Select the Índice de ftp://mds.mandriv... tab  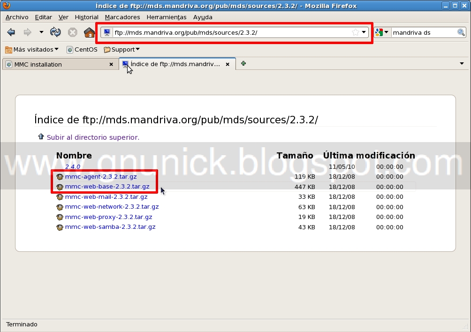tap(177, 64)
